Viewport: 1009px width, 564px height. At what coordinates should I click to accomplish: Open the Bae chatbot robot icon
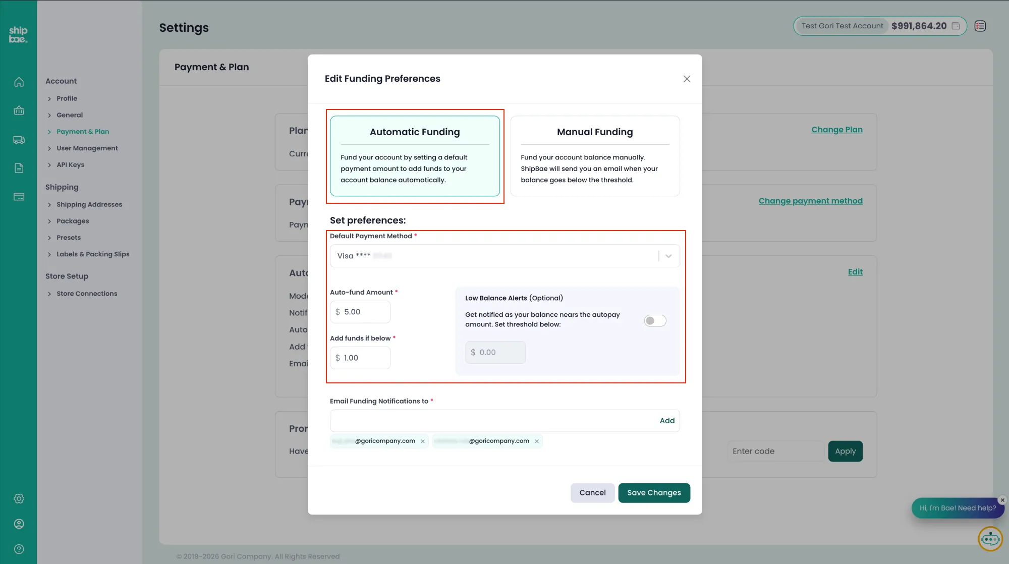pos(990,539)
